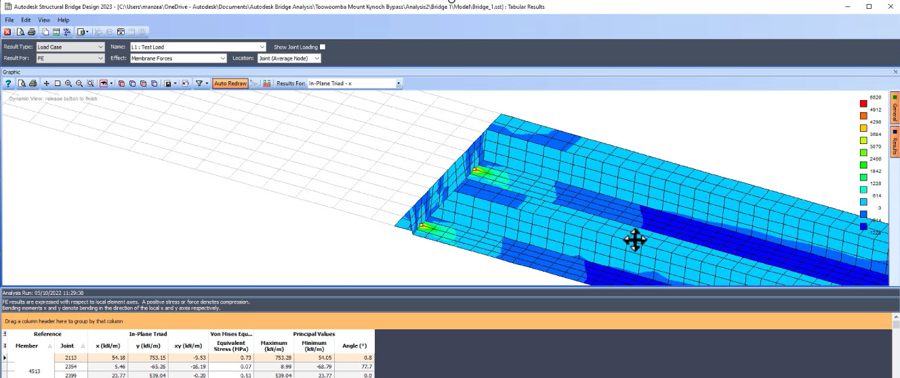900x378 pixels.
Task: Sort by the Joint column header
Action: tap(71, 346)
